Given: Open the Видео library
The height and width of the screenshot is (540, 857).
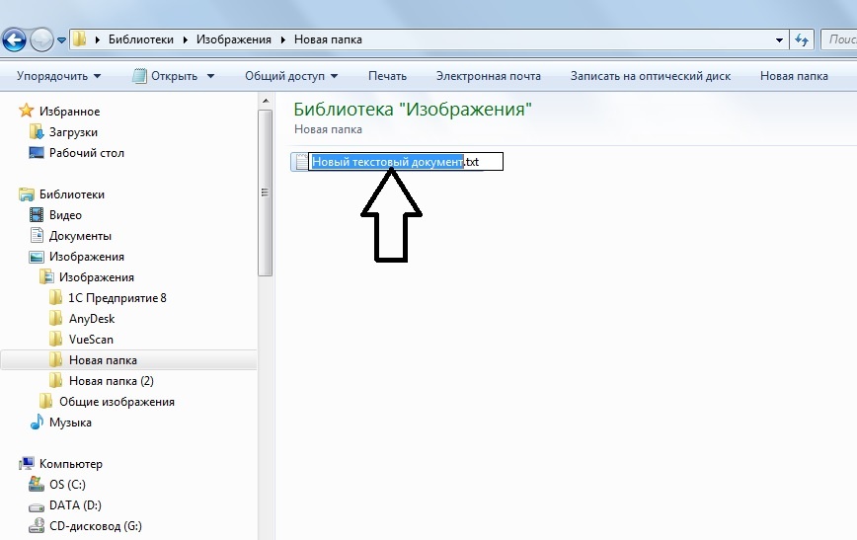Looking at the screenshot, I should pos(65,215).
